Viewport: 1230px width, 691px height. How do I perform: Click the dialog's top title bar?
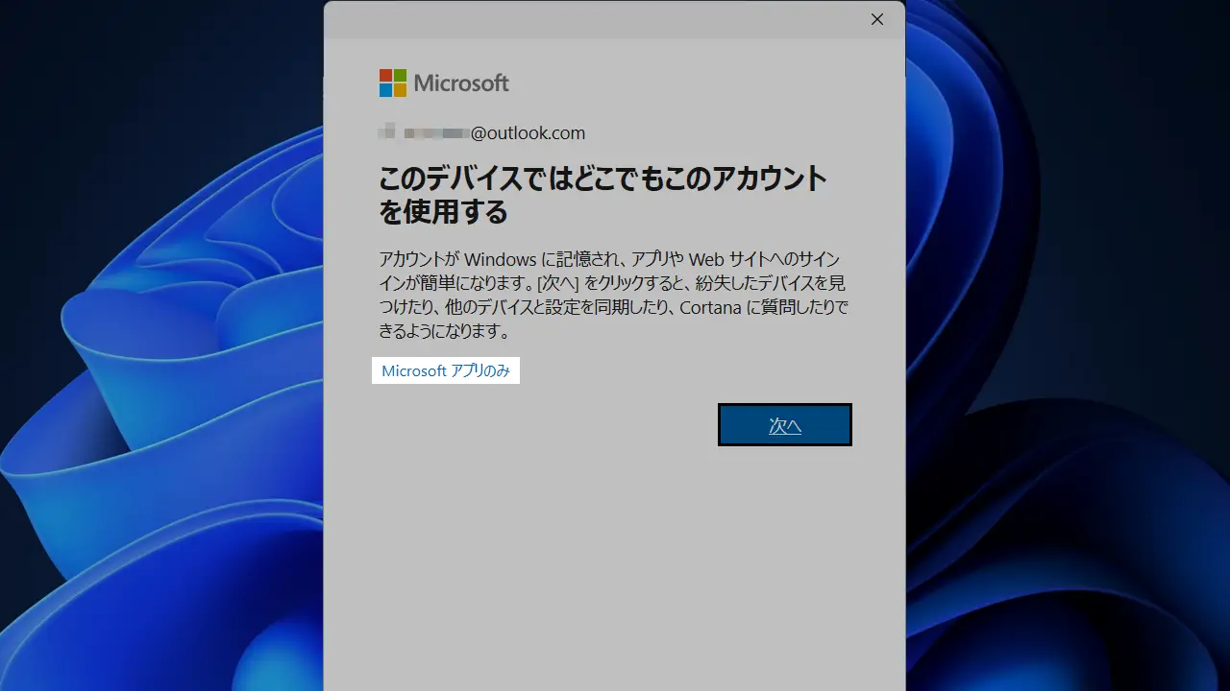(596, 19)
